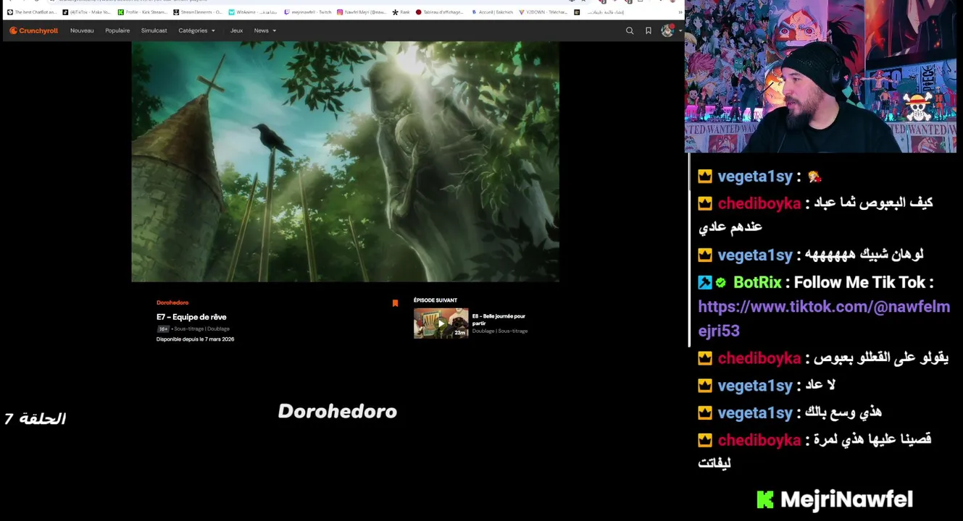Open the Rank bookmark
Viewport: 963px width, 521px height.
click(401, 12)
